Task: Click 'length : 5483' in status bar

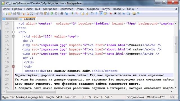Action: (x=54, y=97)
